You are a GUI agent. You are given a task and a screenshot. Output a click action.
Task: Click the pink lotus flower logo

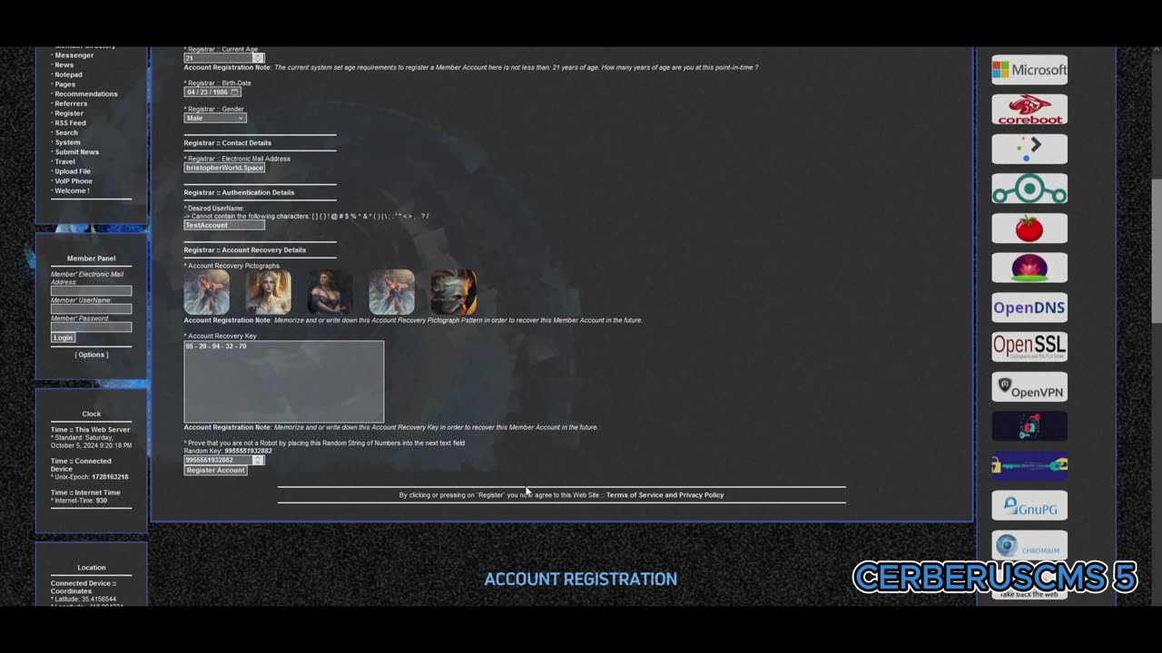(x=1029, y=268)
